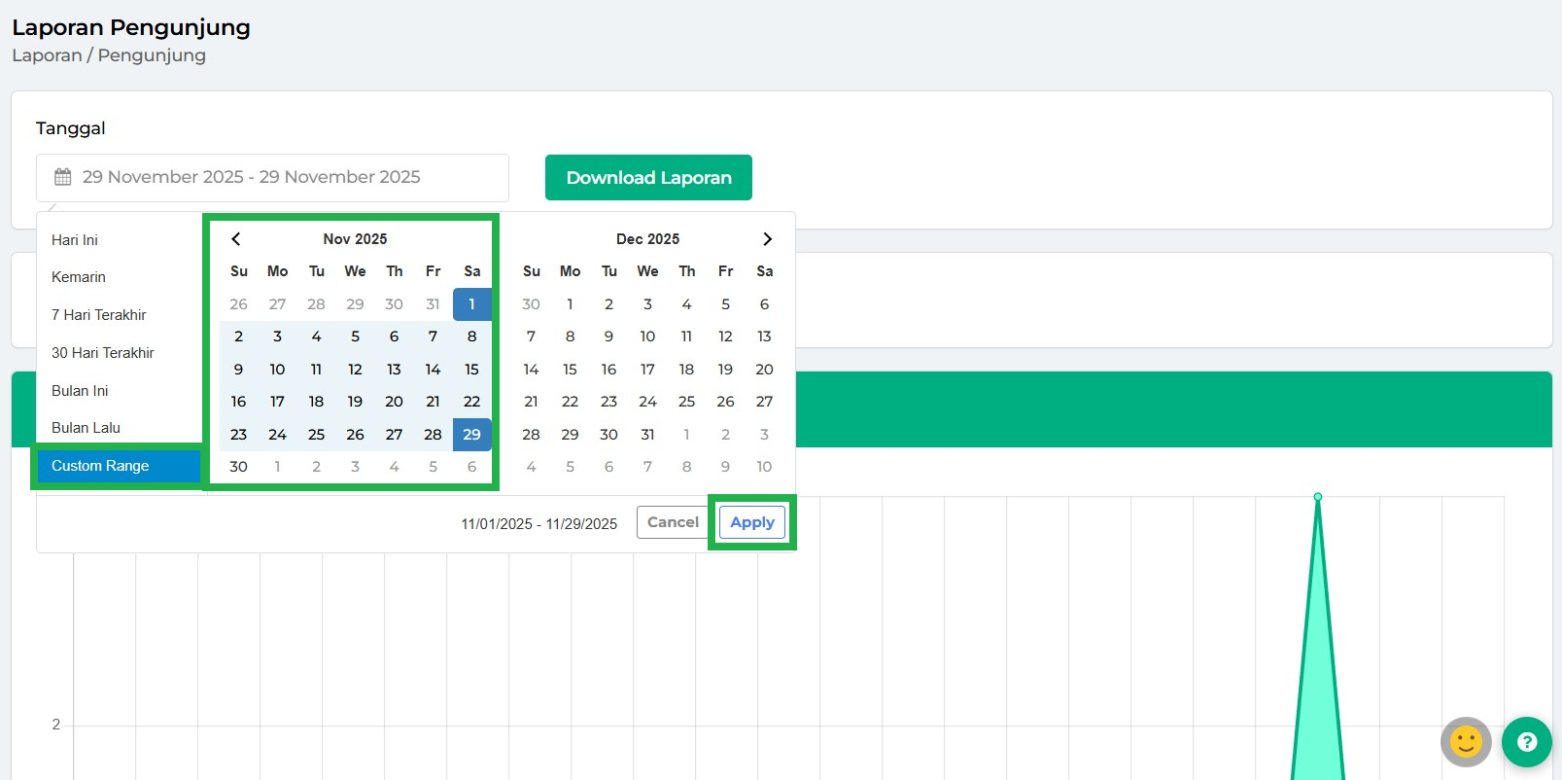Open the help question mark icon
The width and height of the screenshot is (1562, 780).
pyautogui.click(x=1526, y=742)
